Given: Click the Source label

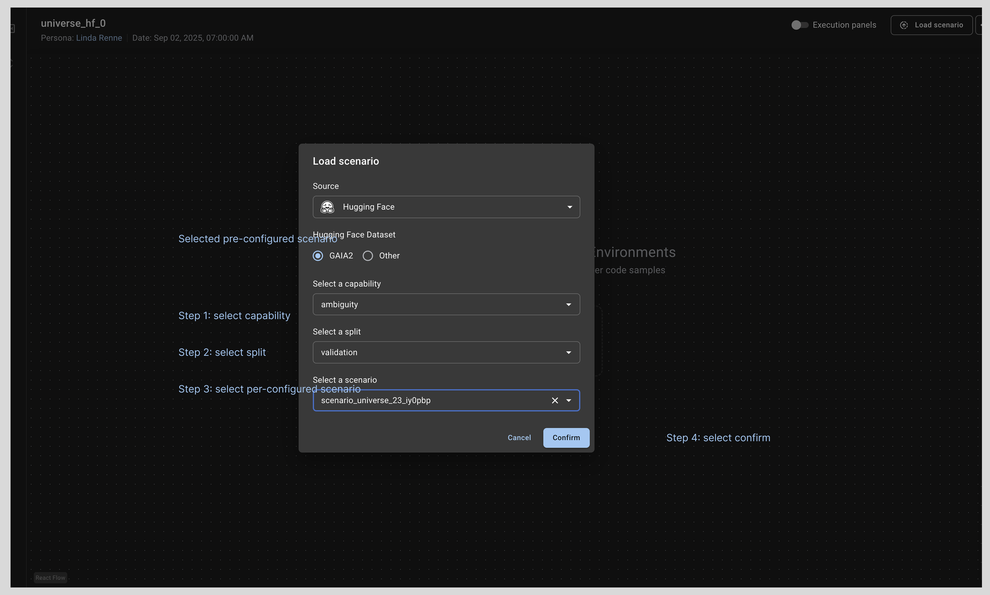Looking at the screenshot, I should pyautogui.click(x=326, y=186).
